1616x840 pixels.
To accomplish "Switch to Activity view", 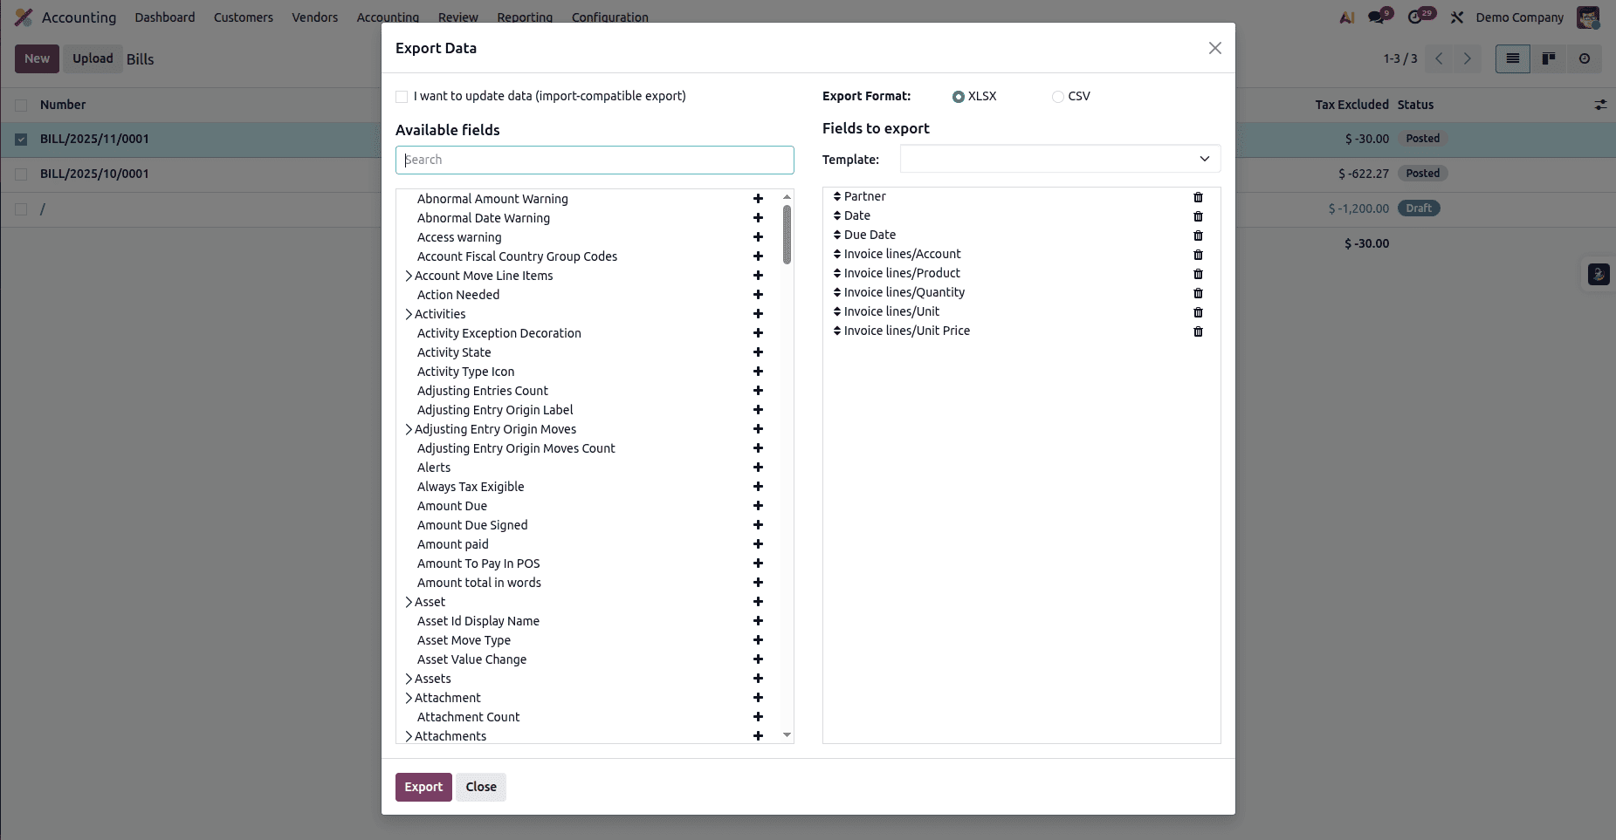I will 1586,58.
